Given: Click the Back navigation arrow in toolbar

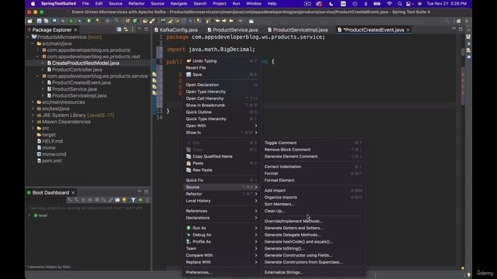Looking at the screenshot, I should coord(231,21).
